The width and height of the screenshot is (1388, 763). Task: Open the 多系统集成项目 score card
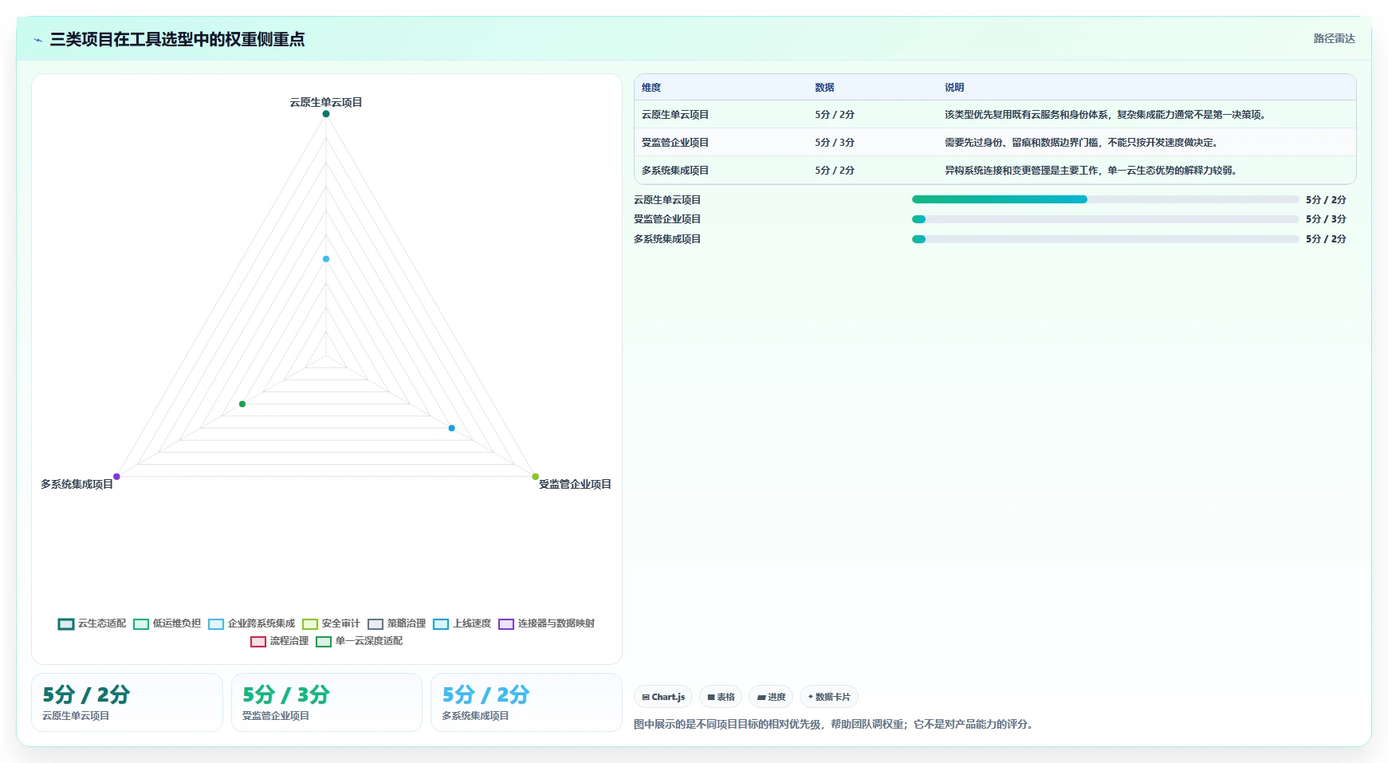tap(526, 702)
